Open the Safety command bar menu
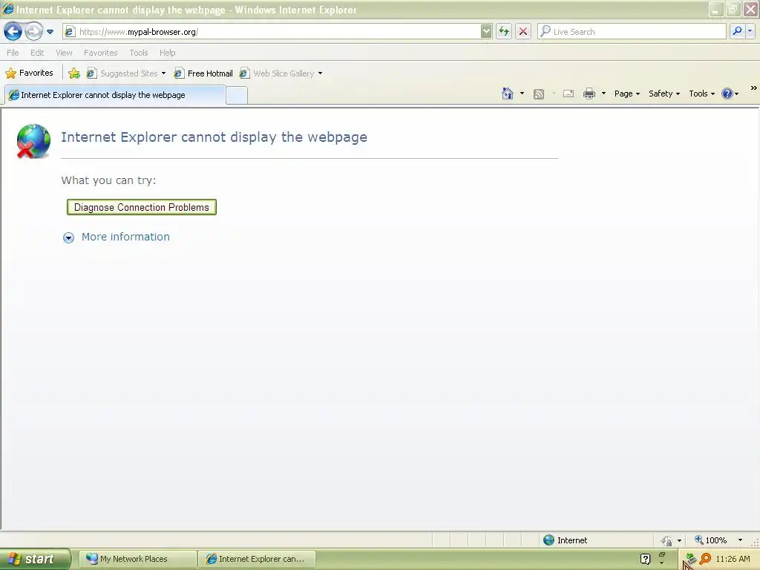This screenshot has height=570, width=760. pyautogui.click(x=664, y=94)
